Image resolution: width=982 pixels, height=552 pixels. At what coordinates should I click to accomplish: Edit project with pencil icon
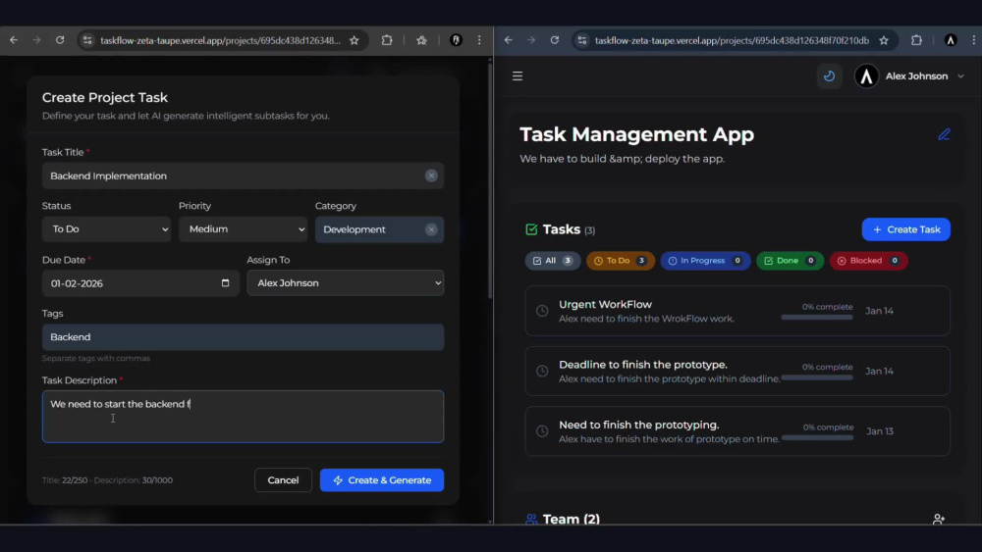click(x=944, y=134)
